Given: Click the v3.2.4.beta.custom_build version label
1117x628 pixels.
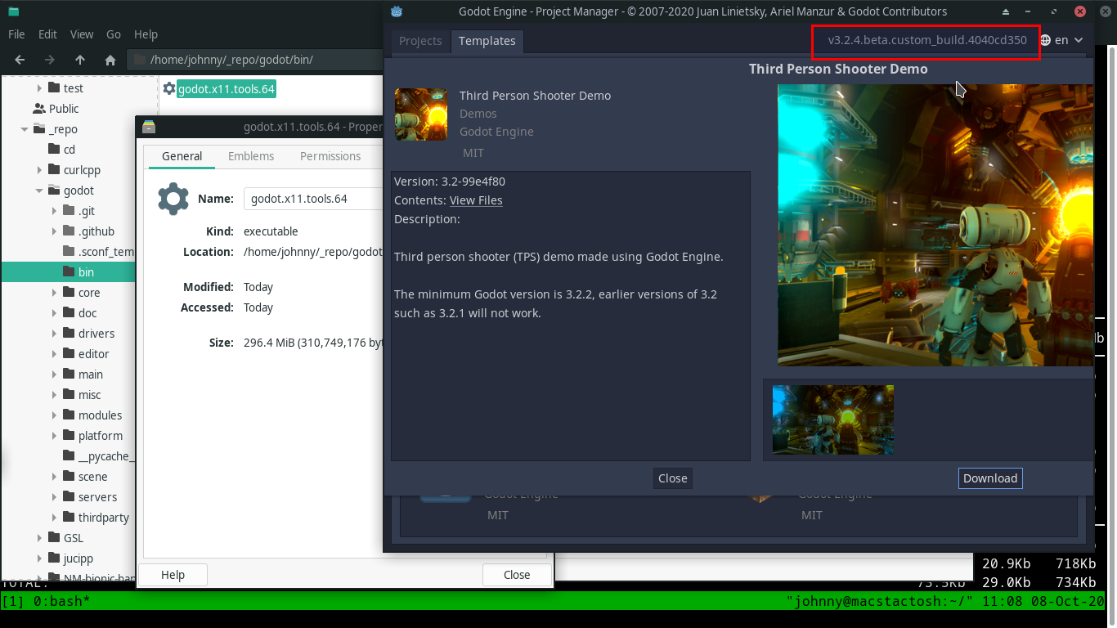Looking at the screenshot, I should (927, 40).
